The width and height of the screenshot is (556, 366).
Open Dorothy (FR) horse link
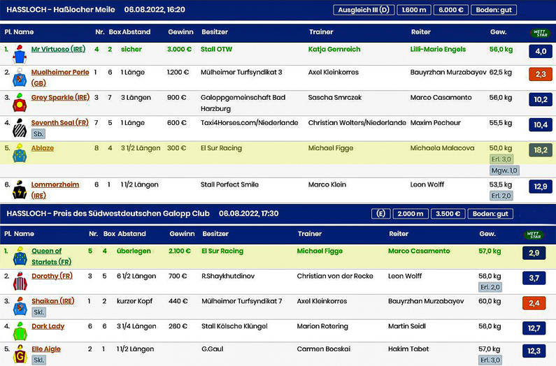click(52, 276)
